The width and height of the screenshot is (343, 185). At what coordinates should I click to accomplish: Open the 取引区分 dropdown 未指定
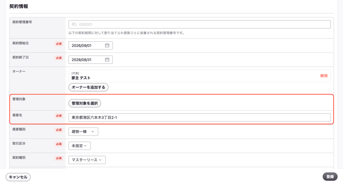pos(79,146)
